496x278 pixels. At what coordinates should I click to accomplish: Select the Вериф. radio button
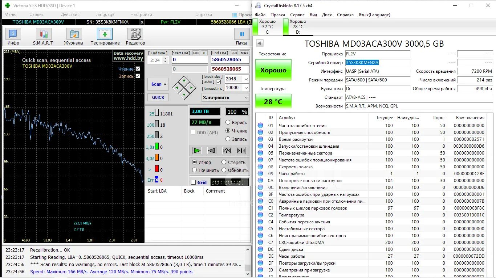coord(228,122)
